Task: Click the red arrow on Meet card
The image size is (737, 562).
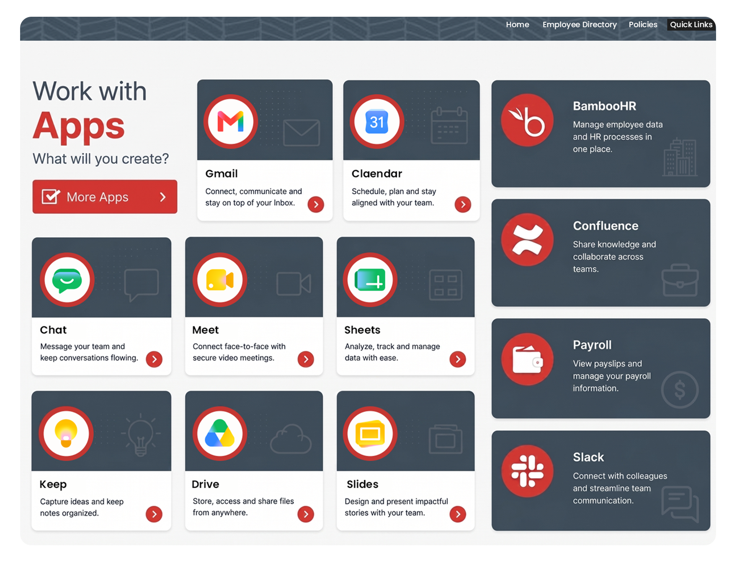Action: click(306, 359)
